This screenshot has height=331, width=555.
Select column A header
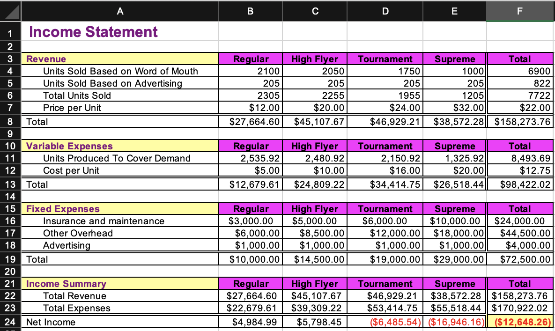pos(120,12)
